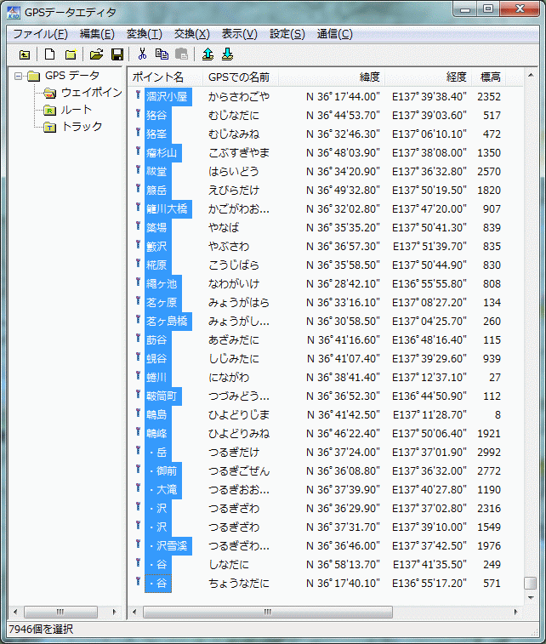Select the ウェイポイント tree item
The image size is (546, 644).
[x=91, y=93]
